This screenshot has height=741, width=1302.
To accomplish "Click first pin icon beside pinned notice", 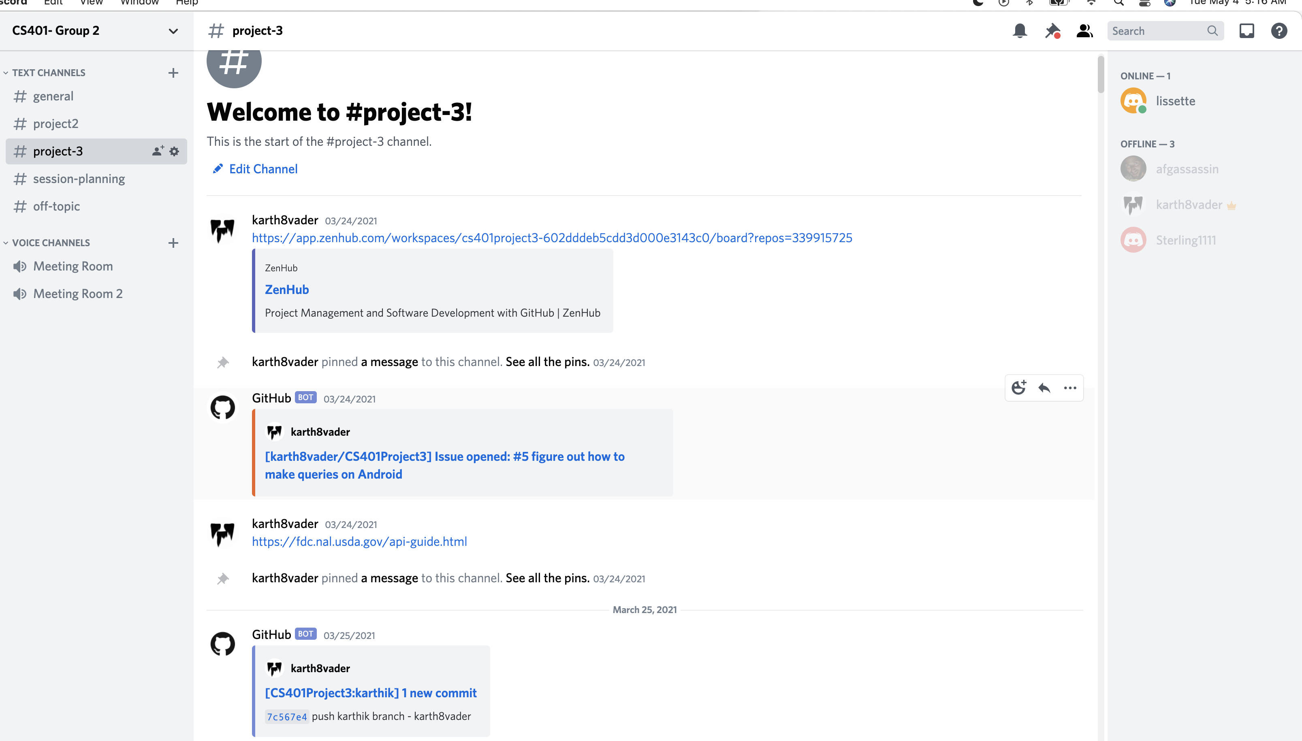I will pos(222,362).
